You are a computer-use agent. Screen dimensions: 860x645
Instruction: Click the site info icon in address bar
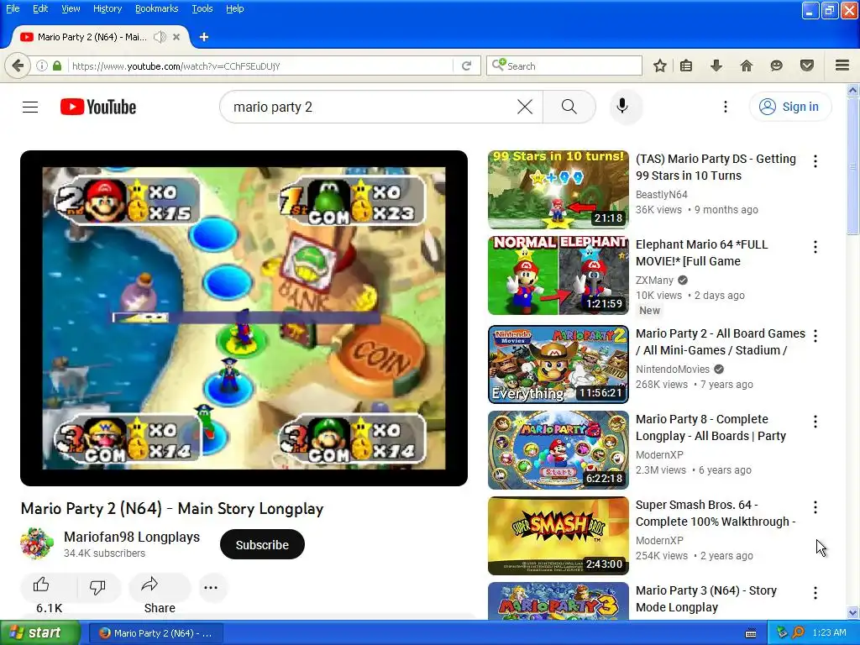(x=42, y=66)
